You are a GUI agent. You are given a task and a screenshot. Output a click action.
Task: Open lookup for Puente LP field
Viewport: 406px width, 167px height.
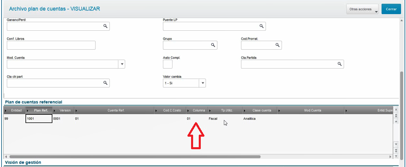pos(261,26)
